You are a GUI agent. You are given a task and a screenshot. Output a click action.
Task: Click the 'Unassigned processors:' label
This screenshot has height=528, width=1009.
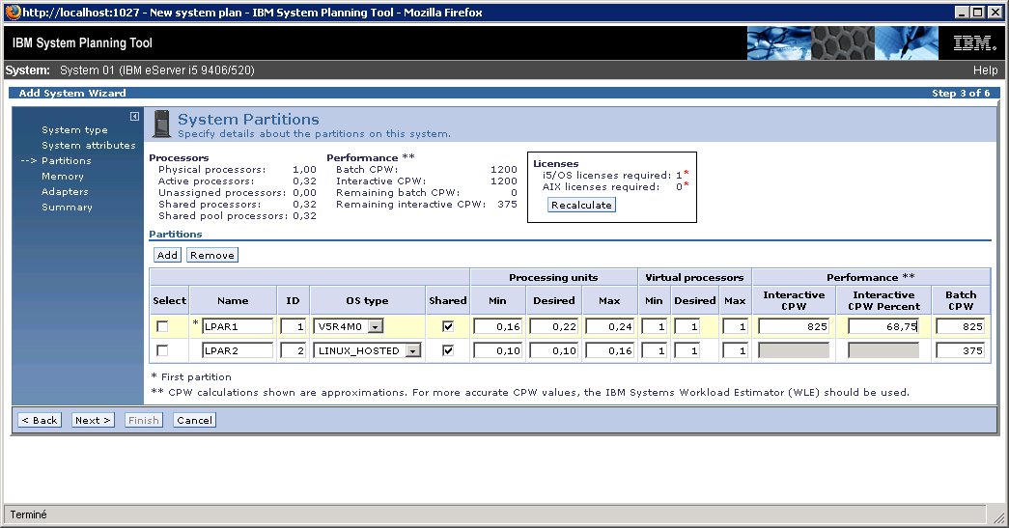(x=222, y=193)
